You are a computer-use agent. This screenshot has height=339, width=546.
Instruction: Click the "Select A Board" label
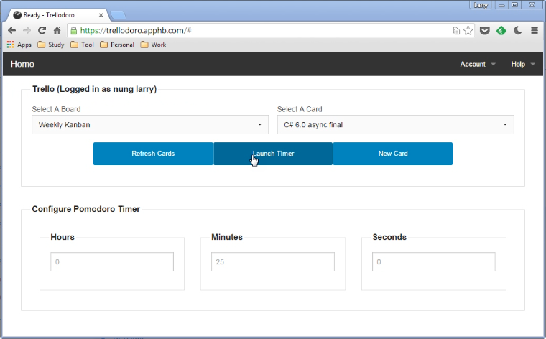[57, 109]
